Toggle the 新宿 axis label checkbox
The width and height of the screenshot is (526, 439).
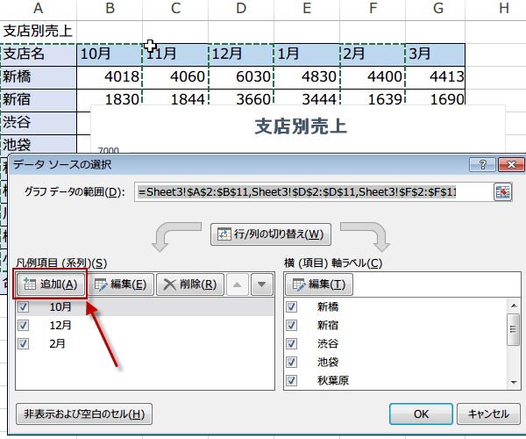(x=291, y=325)
